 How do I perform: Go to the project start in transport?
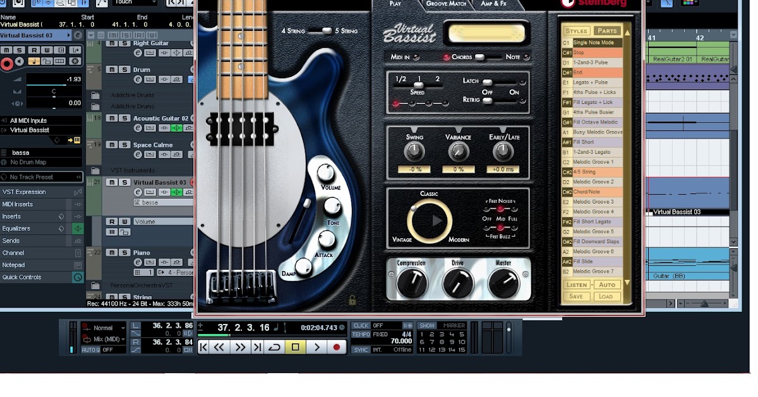pos(203,347)
